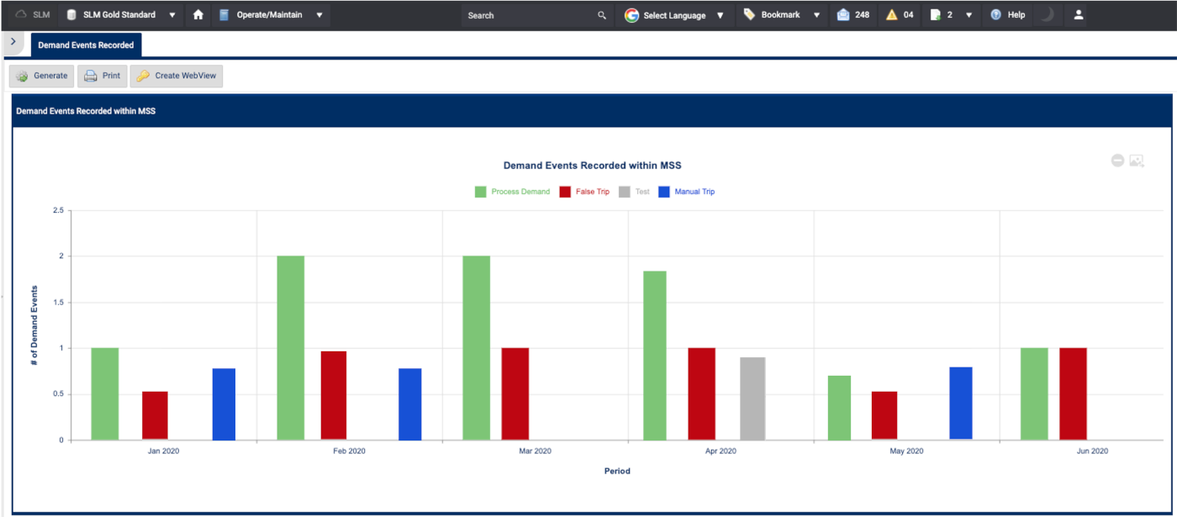Viewport: 1177px width, 517px height.
Task: Hide the False Trip series in legend
Action: (583, 192)
